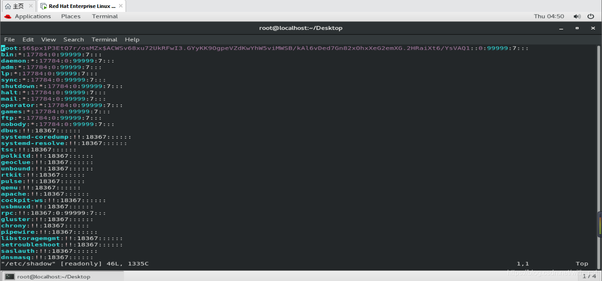Click the cockpit-ws user entry

(x=53, y=200)
